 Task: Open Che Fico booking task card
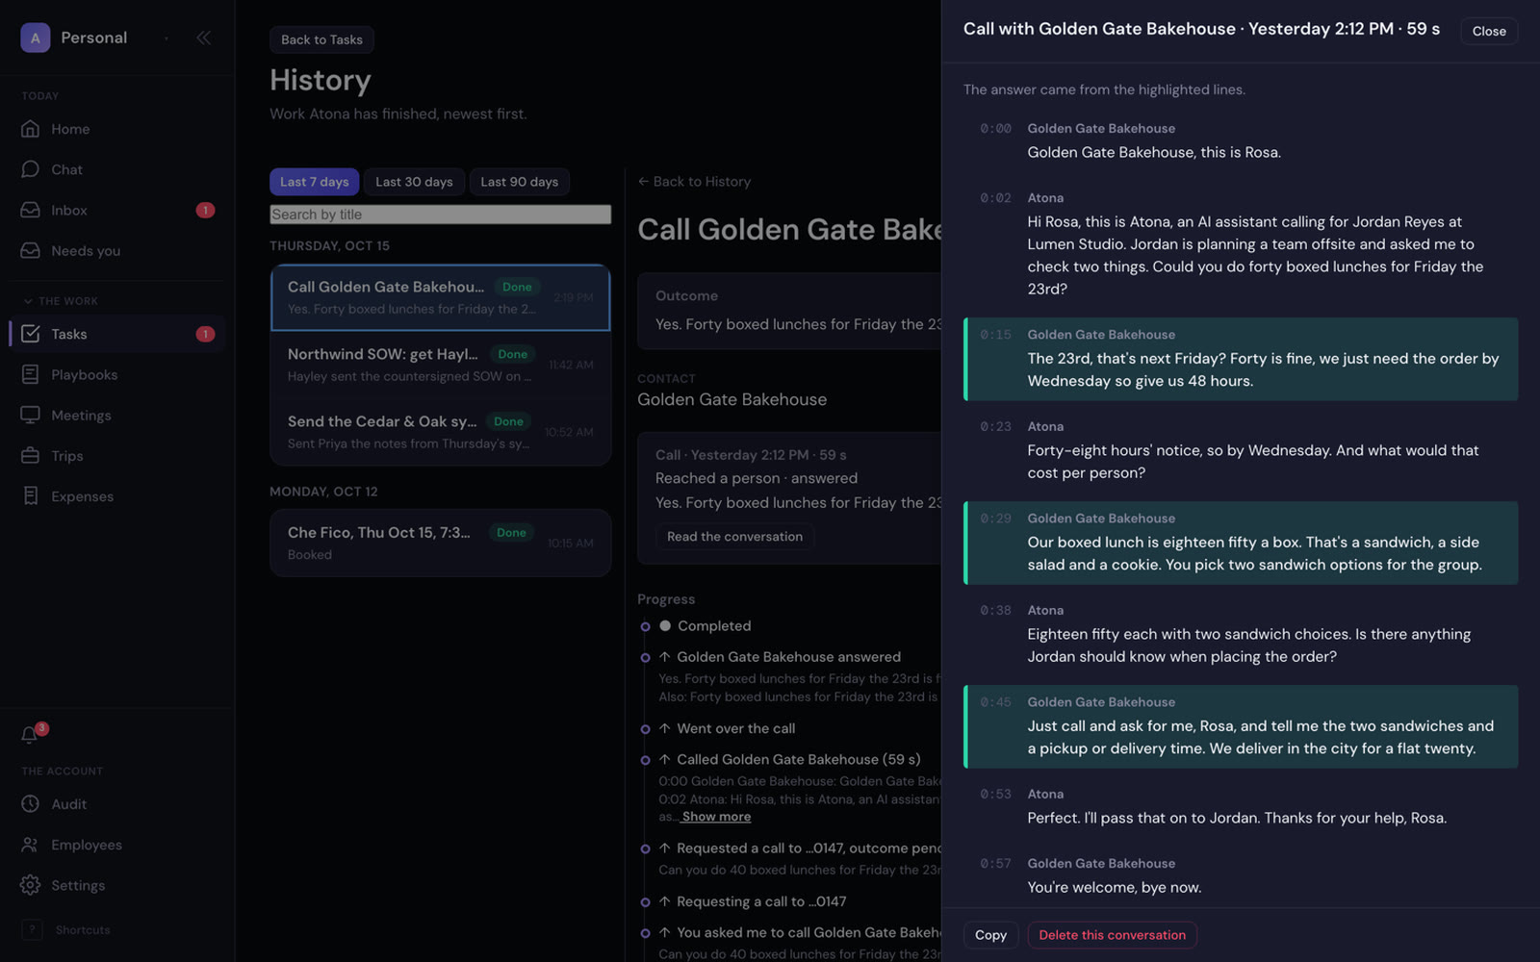(x=441, y=543)
